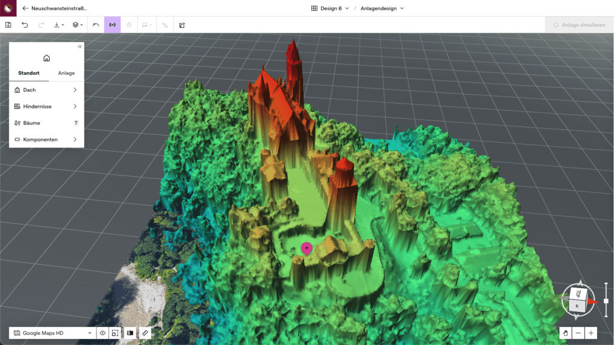Viewport: 614px width, 345px height.
Task: Collapse the side panel with double chevron
Action: click(x=80, y=47)
